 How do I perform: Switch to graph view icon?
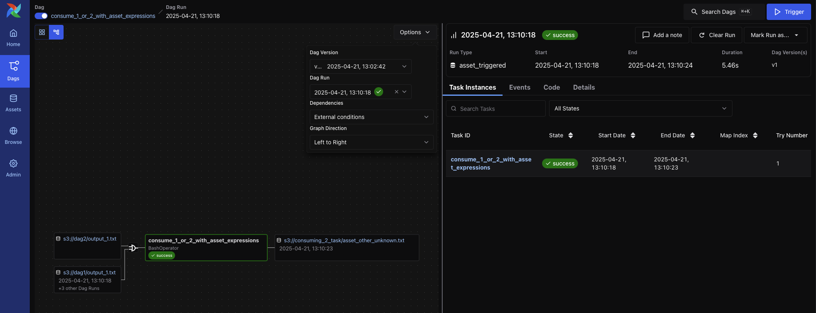tap(56, 32)
